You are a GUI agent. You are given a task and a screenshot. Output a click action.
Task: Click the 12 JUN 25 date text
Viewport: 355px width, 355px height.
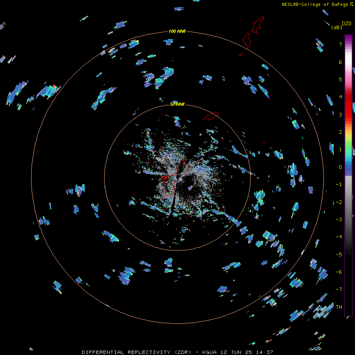[237, 352]
